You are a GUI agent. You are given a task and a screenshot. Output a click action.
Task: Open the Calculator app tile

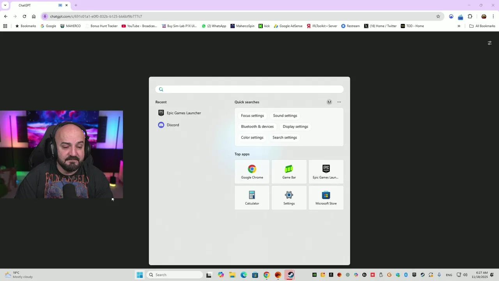tap(252, 198)
